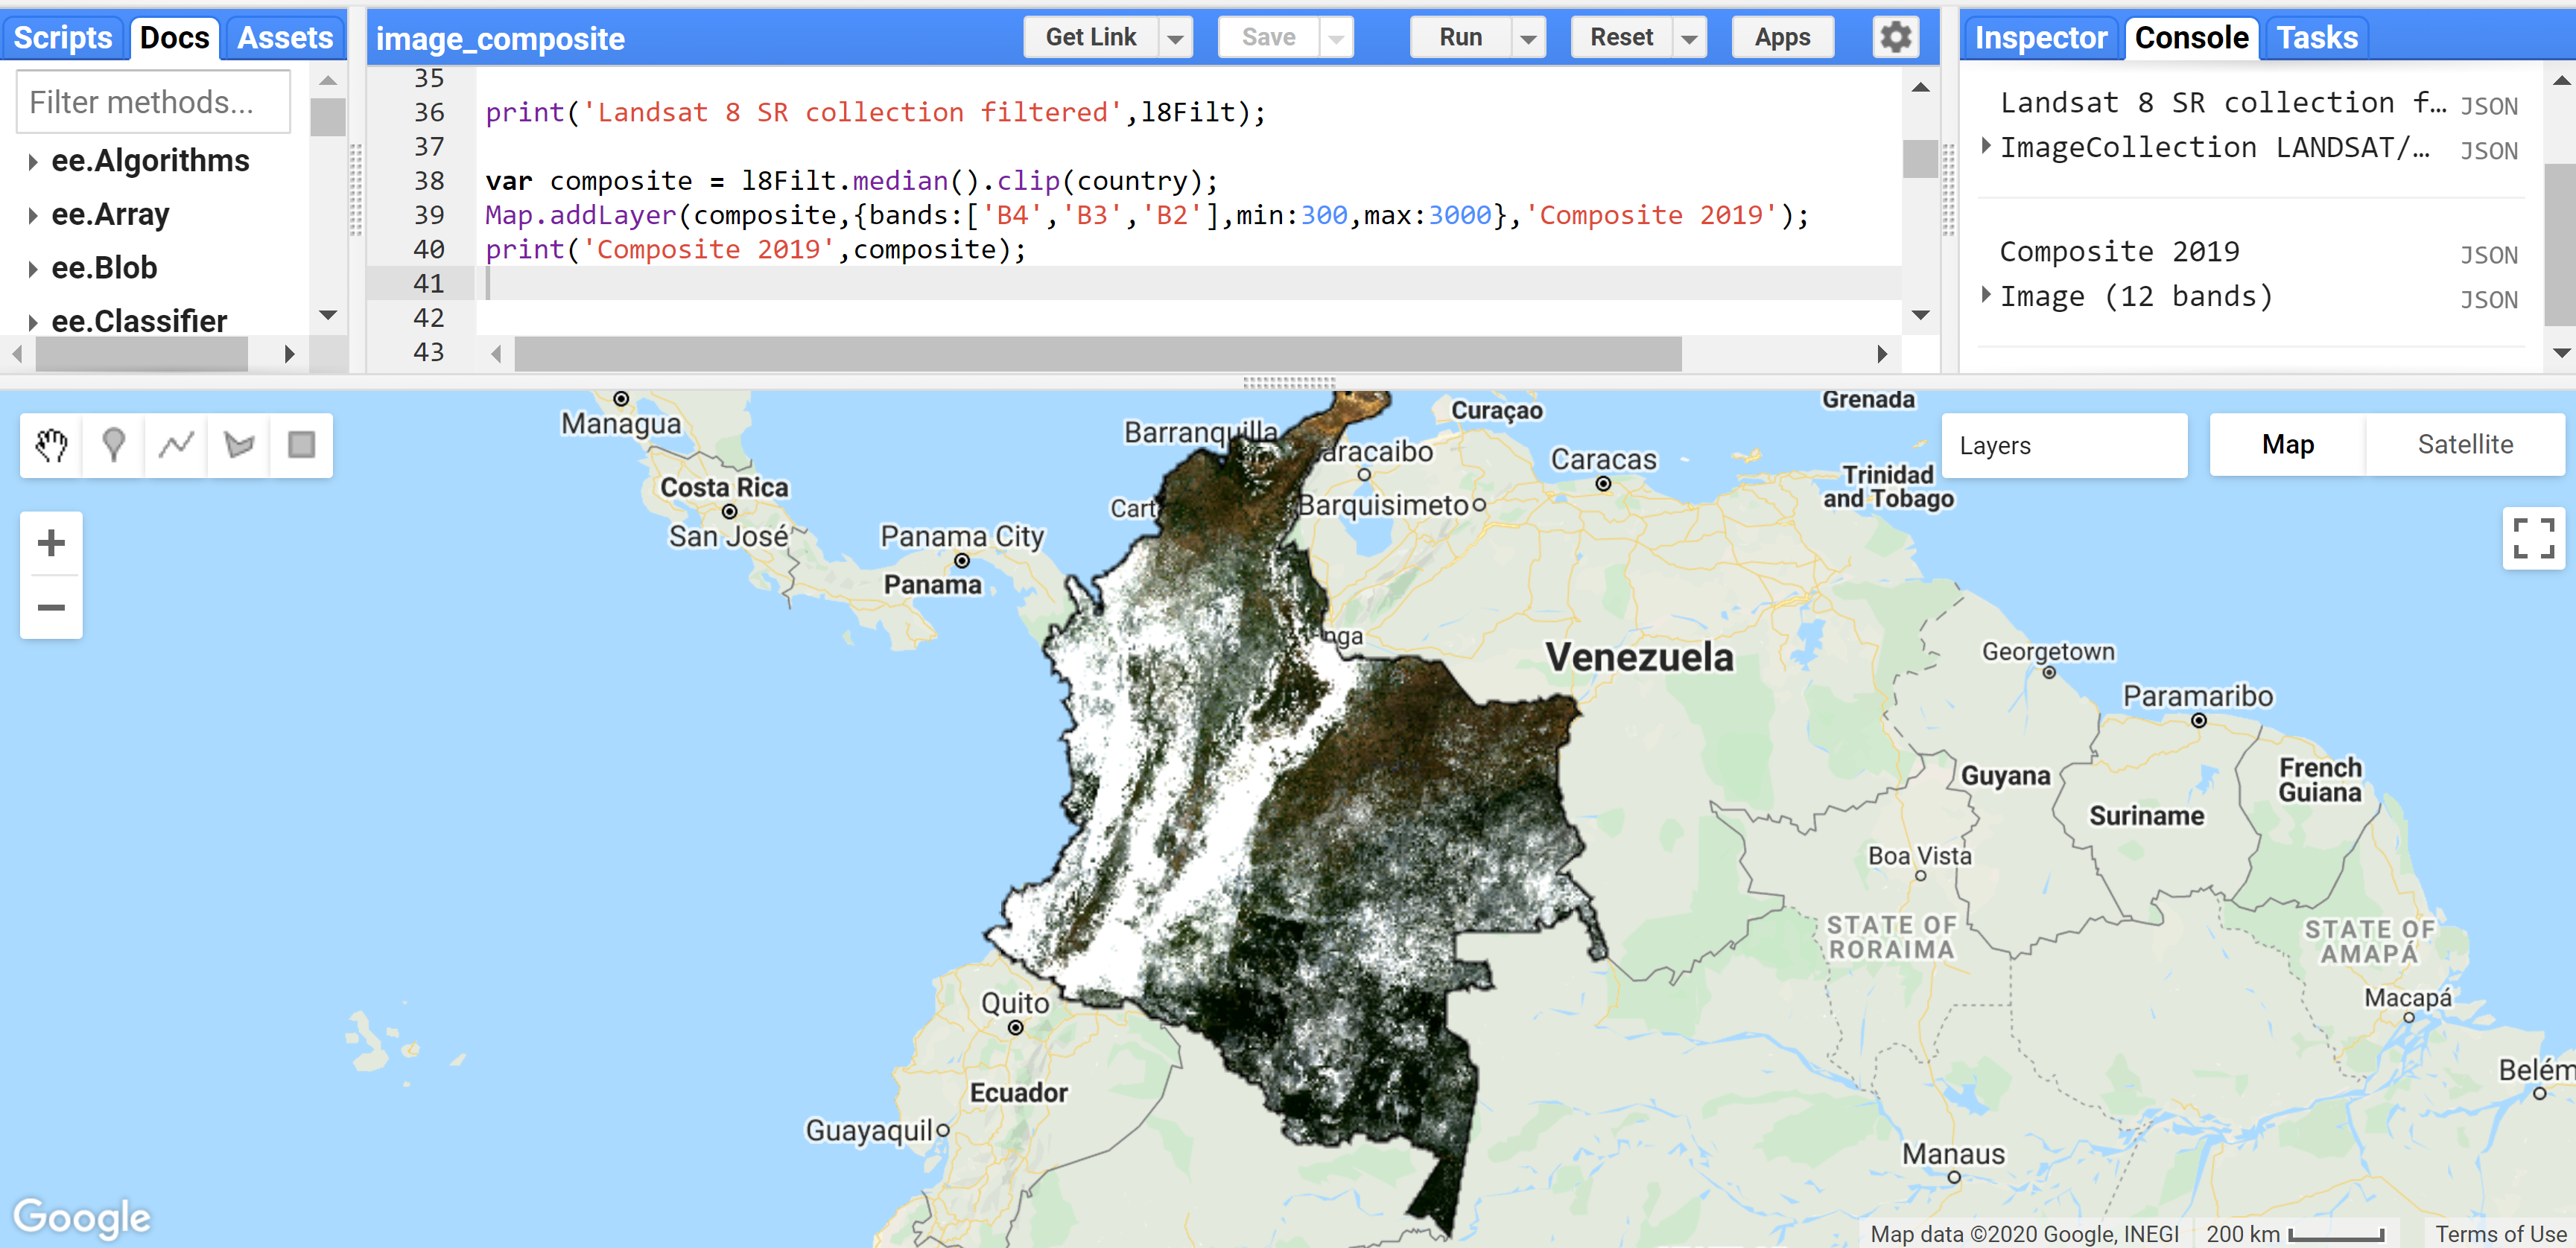Click the Filter methods input field
Viewport: 2576px width, 1248px height.
[x=154, y=102]
